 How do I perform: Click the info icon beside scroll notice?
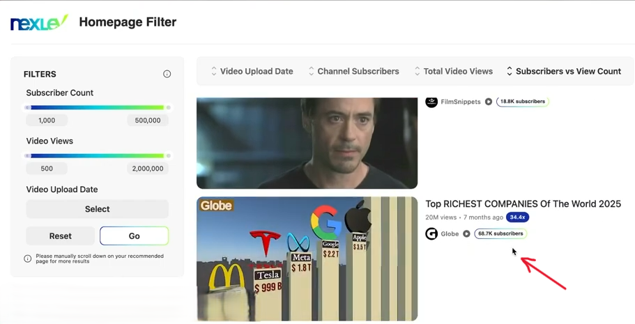pos(28,259)
